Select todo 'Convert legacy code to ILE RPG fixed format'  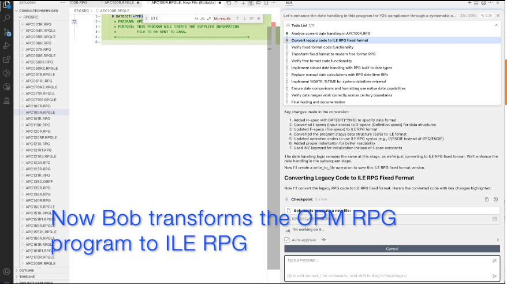(330, 40)
